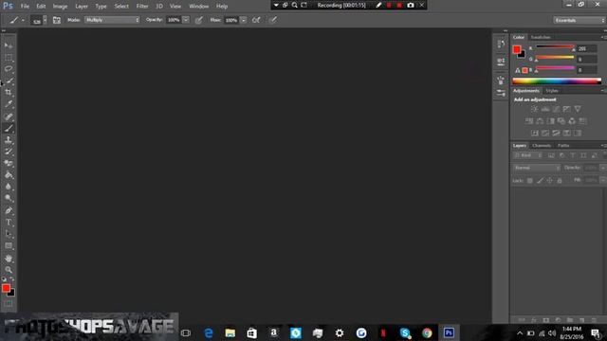The height and width of the screenshot is (341, 607).
Task: Select the Lasso tool
Action: pos(9,69)
